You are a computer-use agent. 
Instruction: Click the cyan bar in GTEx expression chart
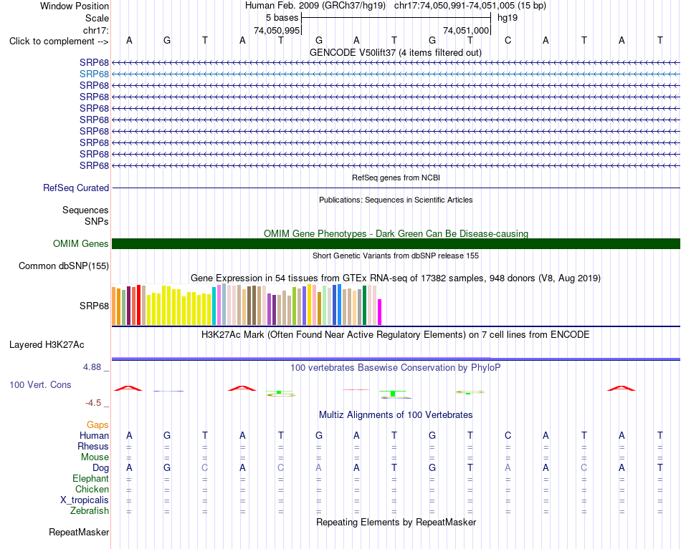click(x=214, y=306)
